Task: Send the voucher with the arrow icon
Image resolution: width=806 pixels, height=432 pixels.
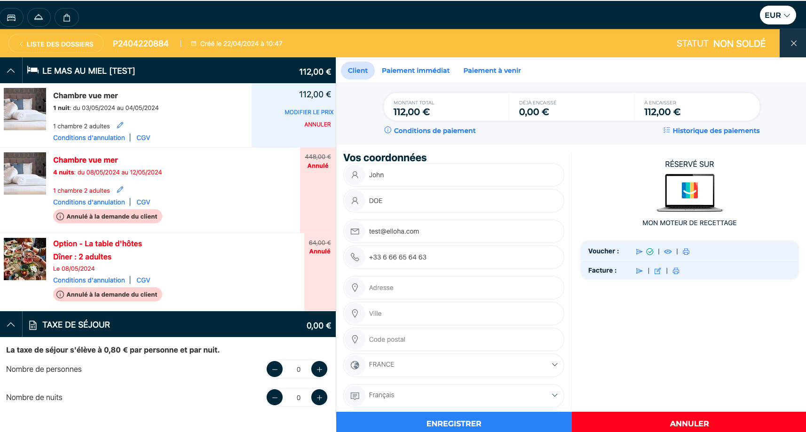Action: point(639,251)
